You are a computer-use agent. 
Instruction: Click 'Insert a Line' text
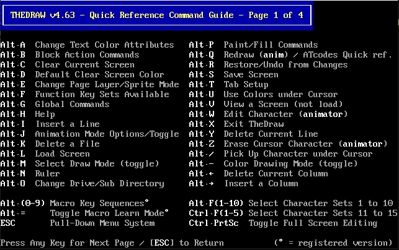67,124
